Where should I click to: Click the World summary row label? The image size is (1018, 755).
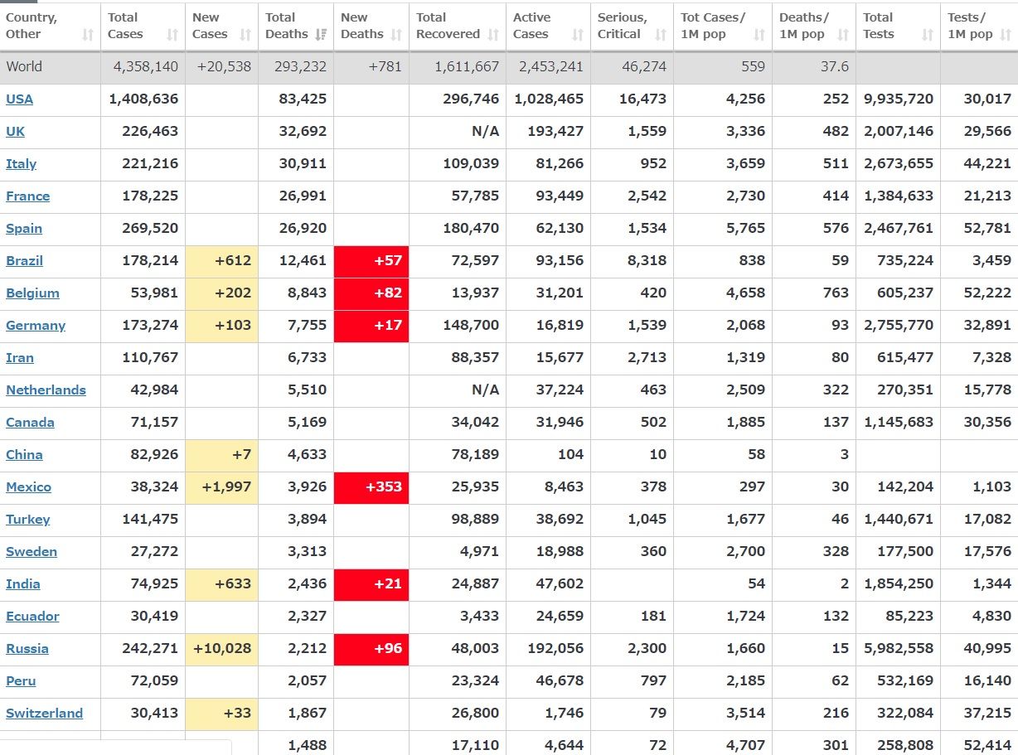[x=24, y=66]
